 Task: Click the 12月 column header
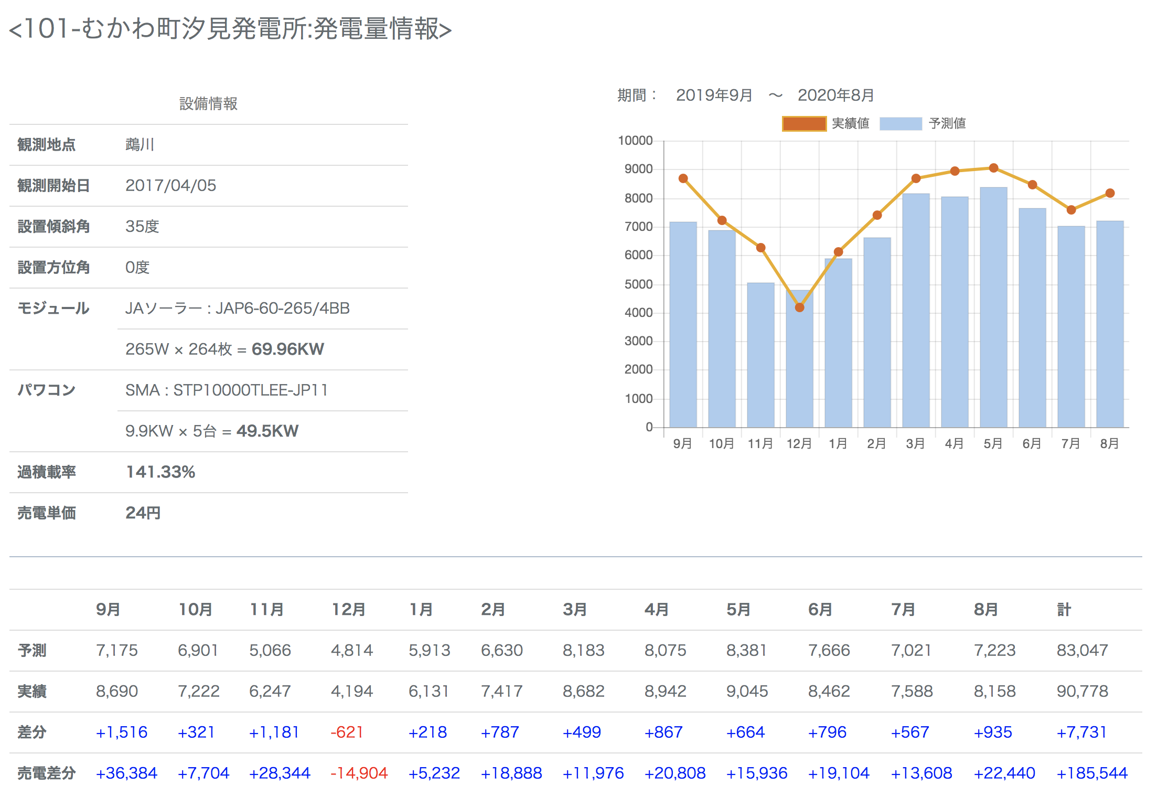point(349,610)
